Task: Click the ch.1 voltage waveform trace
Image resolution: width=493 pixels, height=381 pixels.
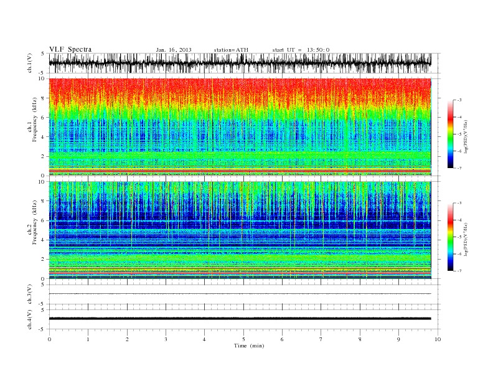Action: pos(240,63)
